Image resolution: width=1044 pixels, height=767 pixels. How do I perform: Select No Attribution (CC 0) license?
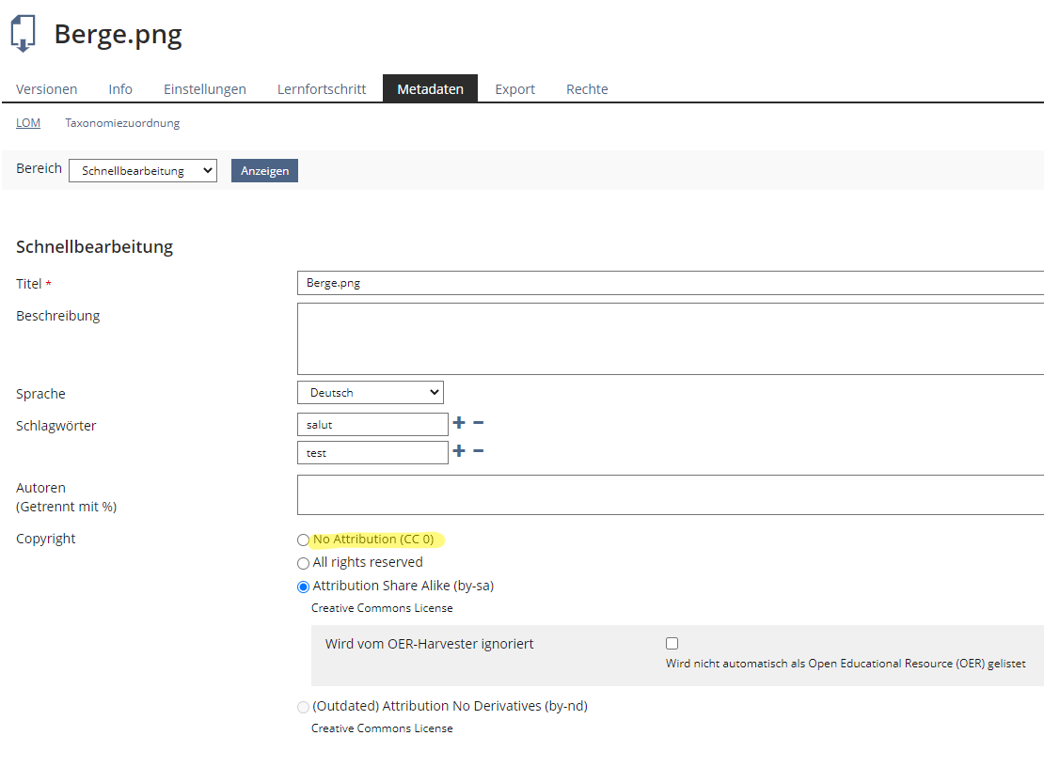(303, 540)
